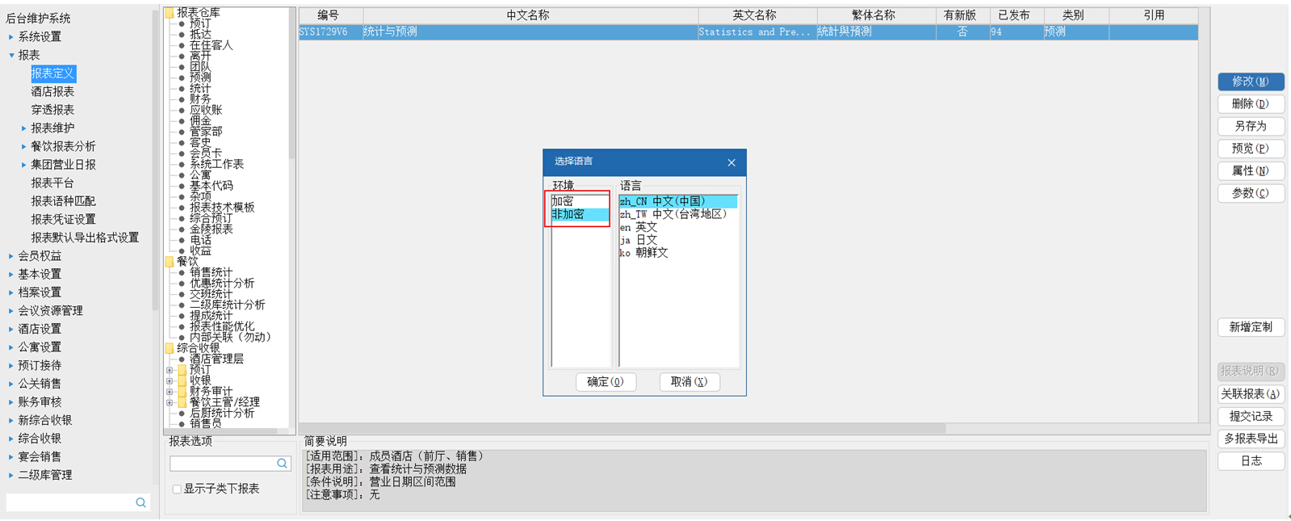1291x521 pixels.
Task: Open 酒店报表 in the sidebar menu
Action: pos(52,91)
